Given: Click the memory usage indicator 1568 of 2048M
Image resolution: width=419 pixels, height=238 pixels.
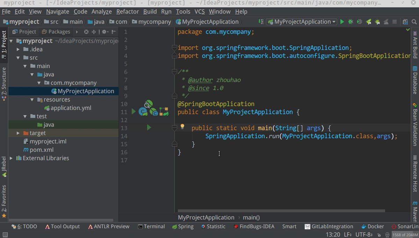Looking at the screenshot, I should 405,235.
